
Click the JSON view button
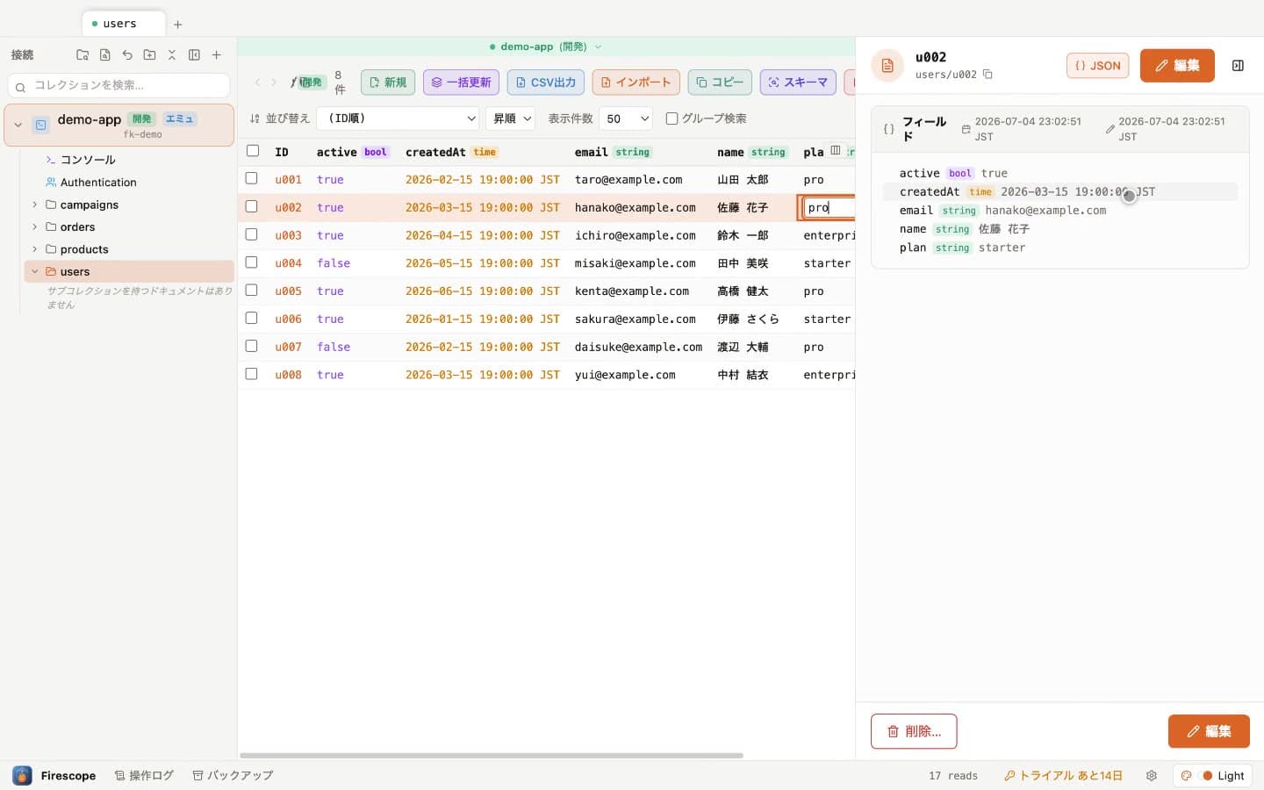[1097, 66]
